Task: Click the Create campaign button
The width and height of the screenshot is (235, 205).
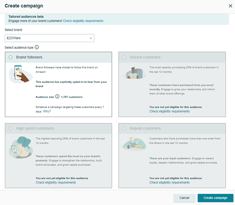Action: 215,198
